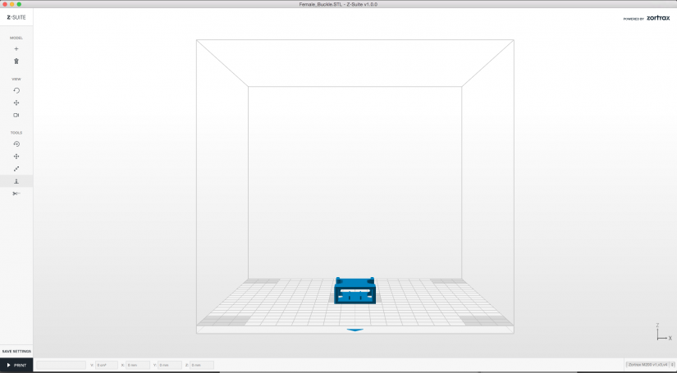Choose the rotate model tool
Viewport: 677px width, 373px height.
coord(16,144)
